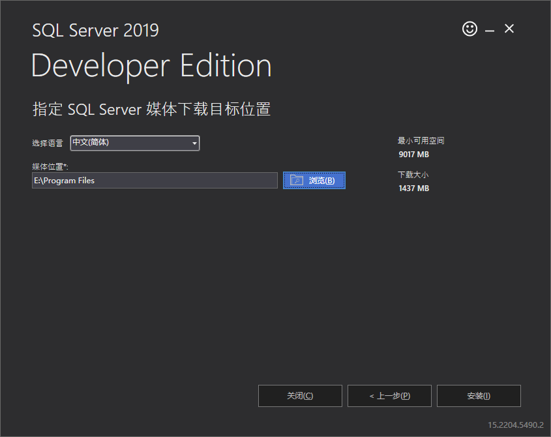
Task: Close the installer with the X icon
Action: pyautogui.click(x=509, y=29)
